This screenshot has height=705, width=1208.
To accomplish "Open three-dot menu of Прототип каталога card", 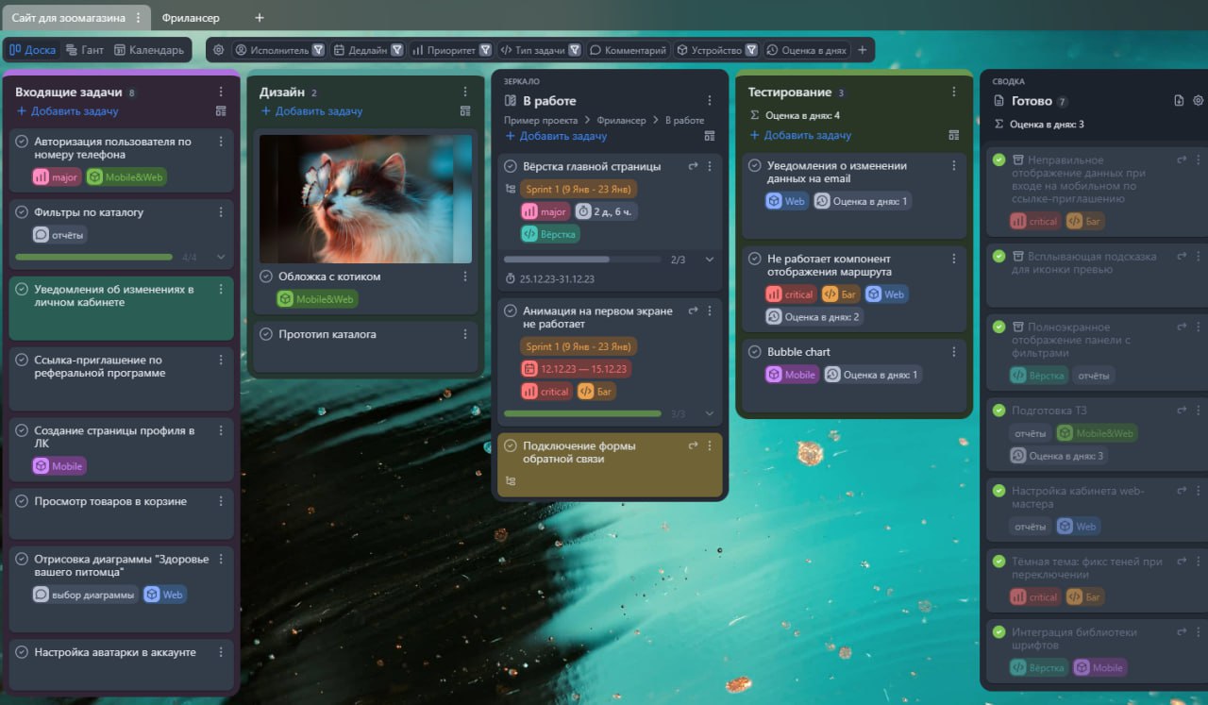I will click(x=465, y=334).
